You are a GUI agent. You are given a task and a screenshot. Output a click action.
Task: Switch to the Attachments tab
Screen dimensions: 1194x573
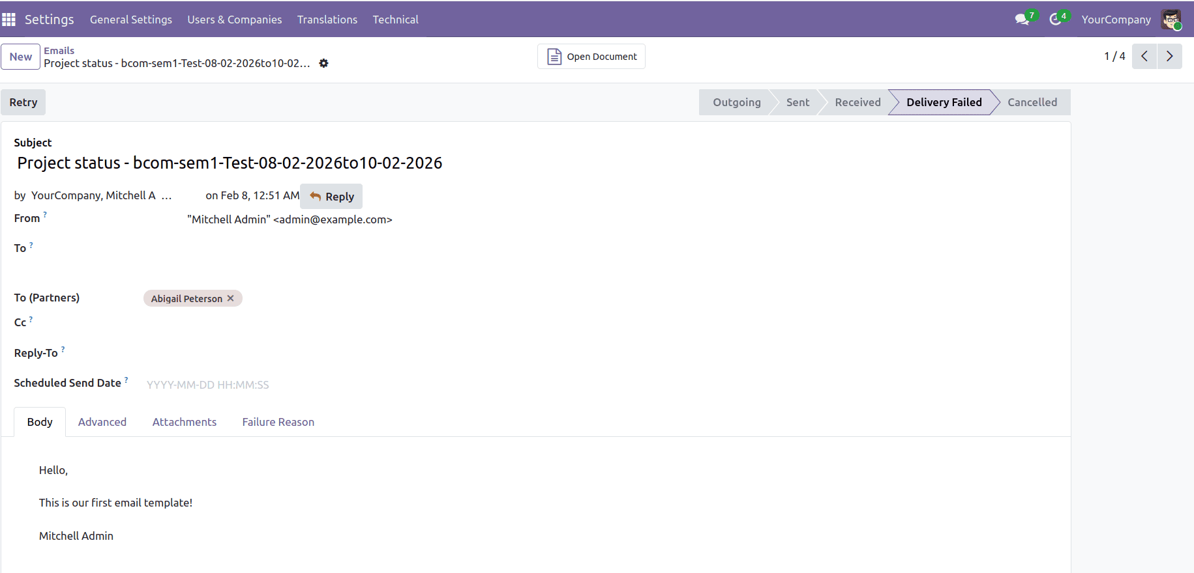185,422
